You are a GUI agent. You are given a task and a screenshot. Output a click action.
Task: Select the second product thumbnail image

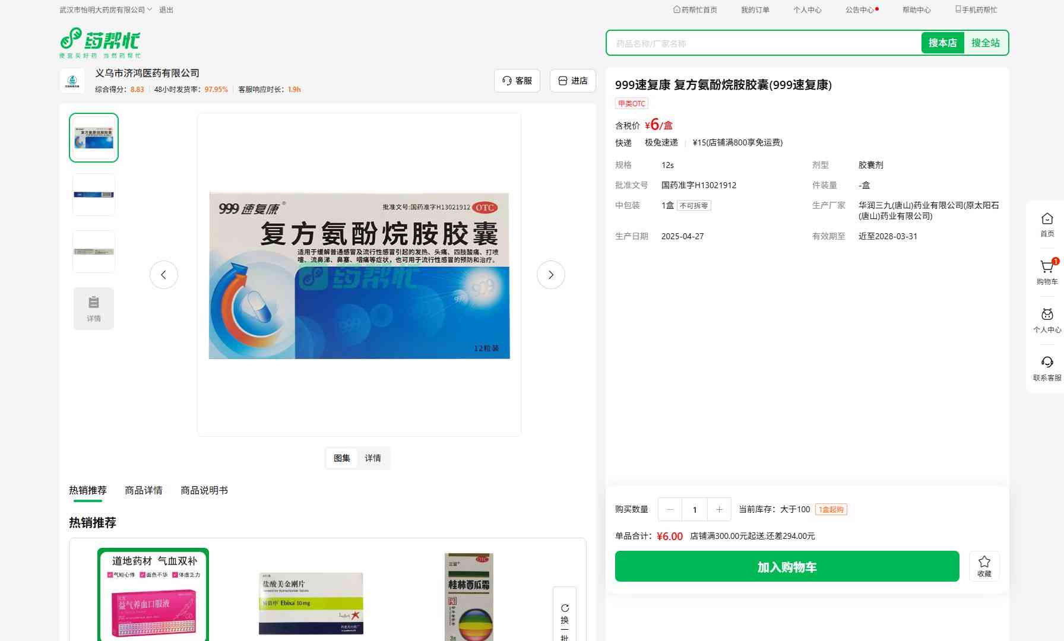(94, 195)
